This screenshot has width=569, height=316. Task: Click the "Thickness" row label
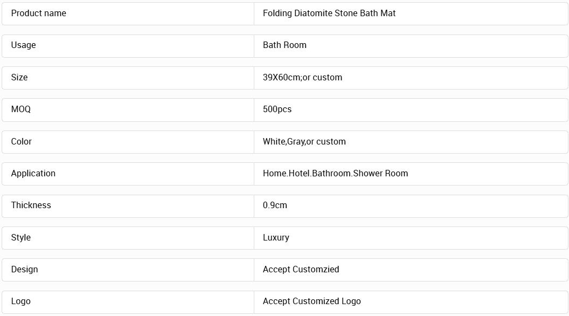[31, 205]
